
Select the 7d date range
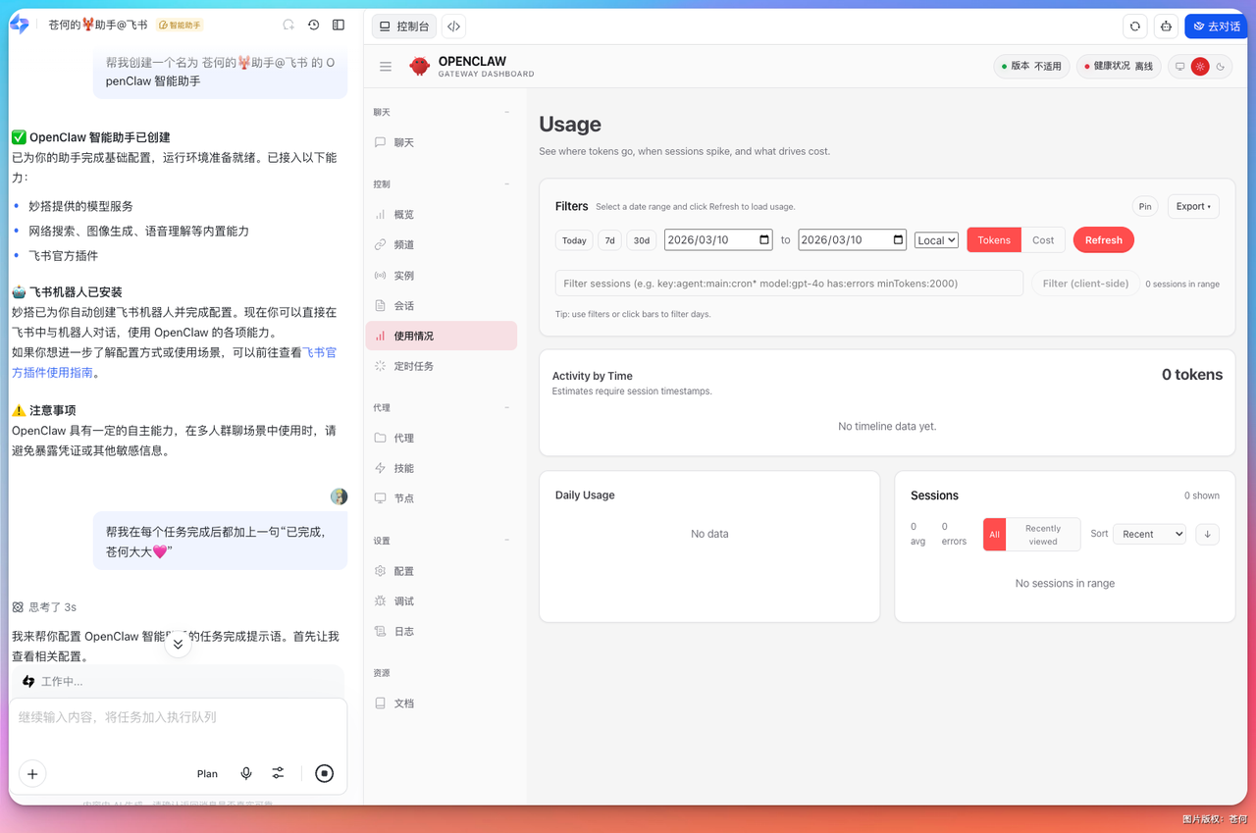(x=610, y=240)
